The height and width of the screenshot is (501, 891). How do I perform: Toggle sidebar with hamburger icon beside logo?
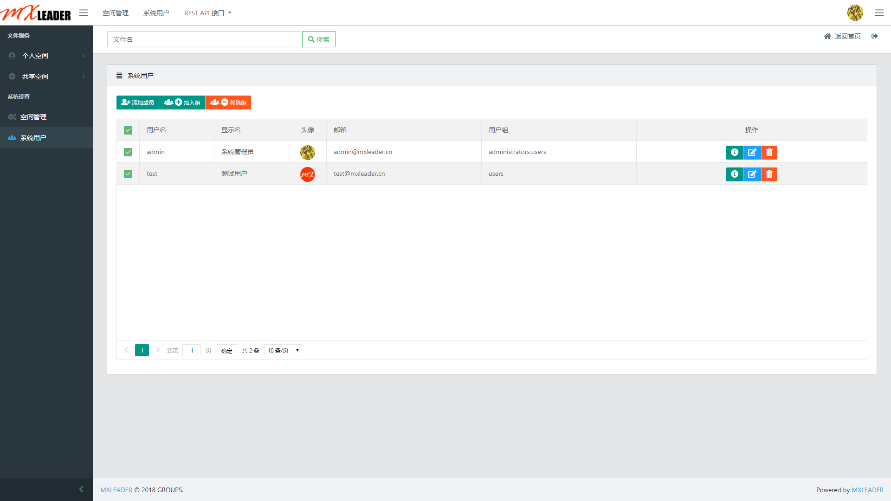coord(84,13)
